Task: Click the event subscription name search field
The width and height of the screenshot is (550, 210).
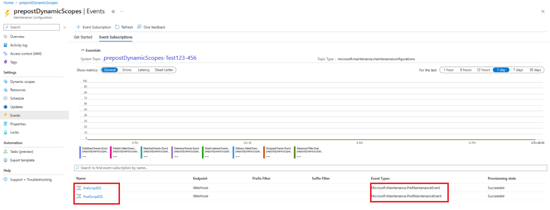Action: [x=310, y=168]
